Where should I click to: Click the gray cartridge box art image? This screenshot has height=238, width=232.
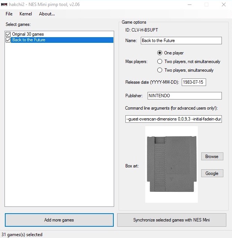coord(171,164)
